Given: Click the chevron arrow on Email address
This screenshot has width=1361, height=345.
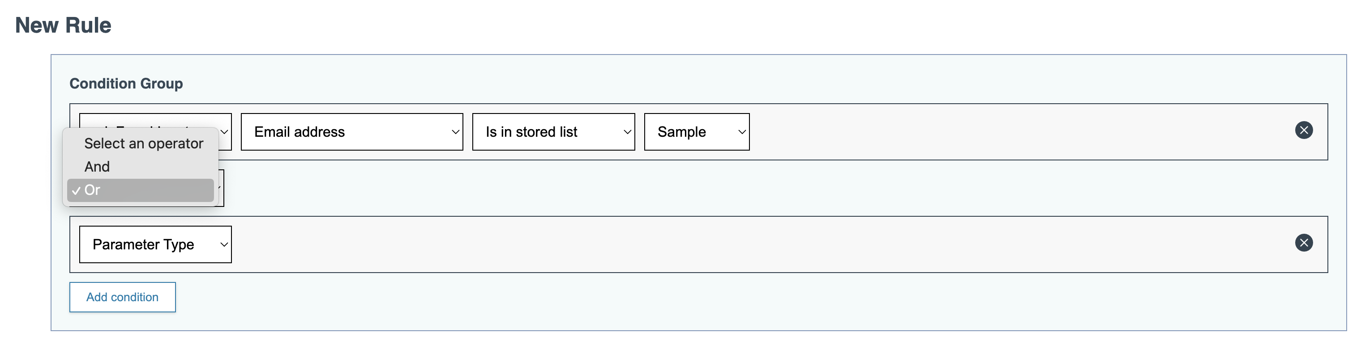Looking at the screenshot, I should pos(455,132).
